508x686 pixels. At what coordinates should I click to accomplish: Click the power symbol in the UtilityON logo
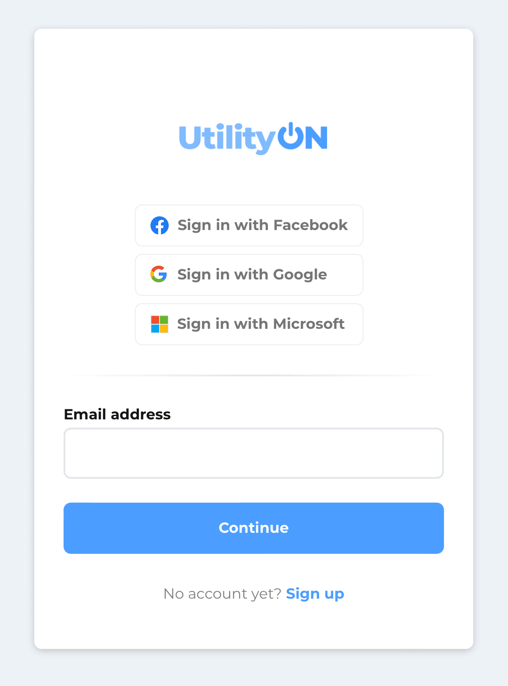[290, 136]
